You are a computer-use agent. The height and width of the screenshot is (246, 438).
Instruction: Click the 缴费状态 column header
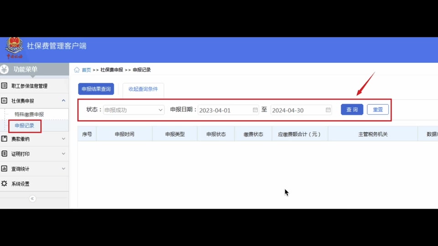tap(253, 134)
